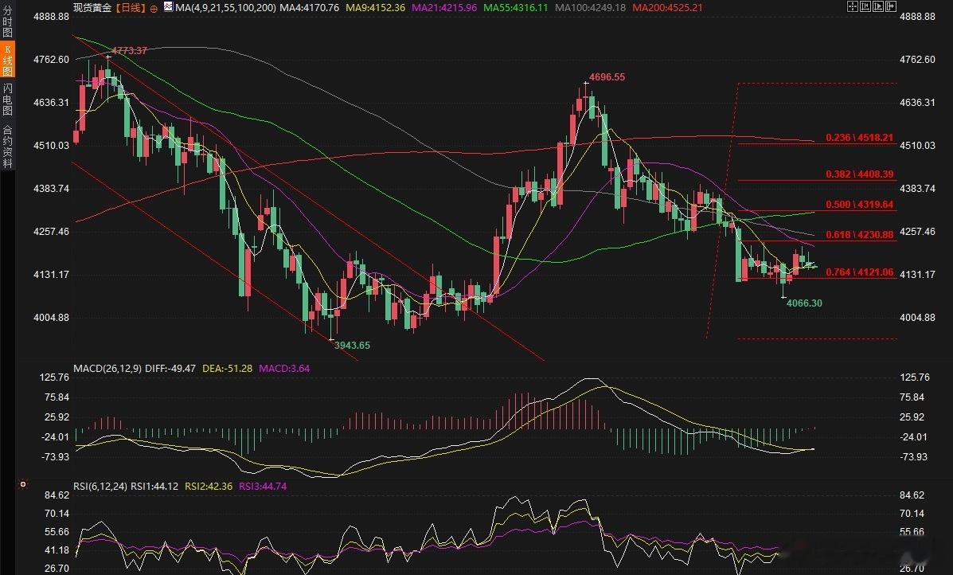Click the DIFF:-49.47 readout
953x575 pixels.
[x=170, y=369]
